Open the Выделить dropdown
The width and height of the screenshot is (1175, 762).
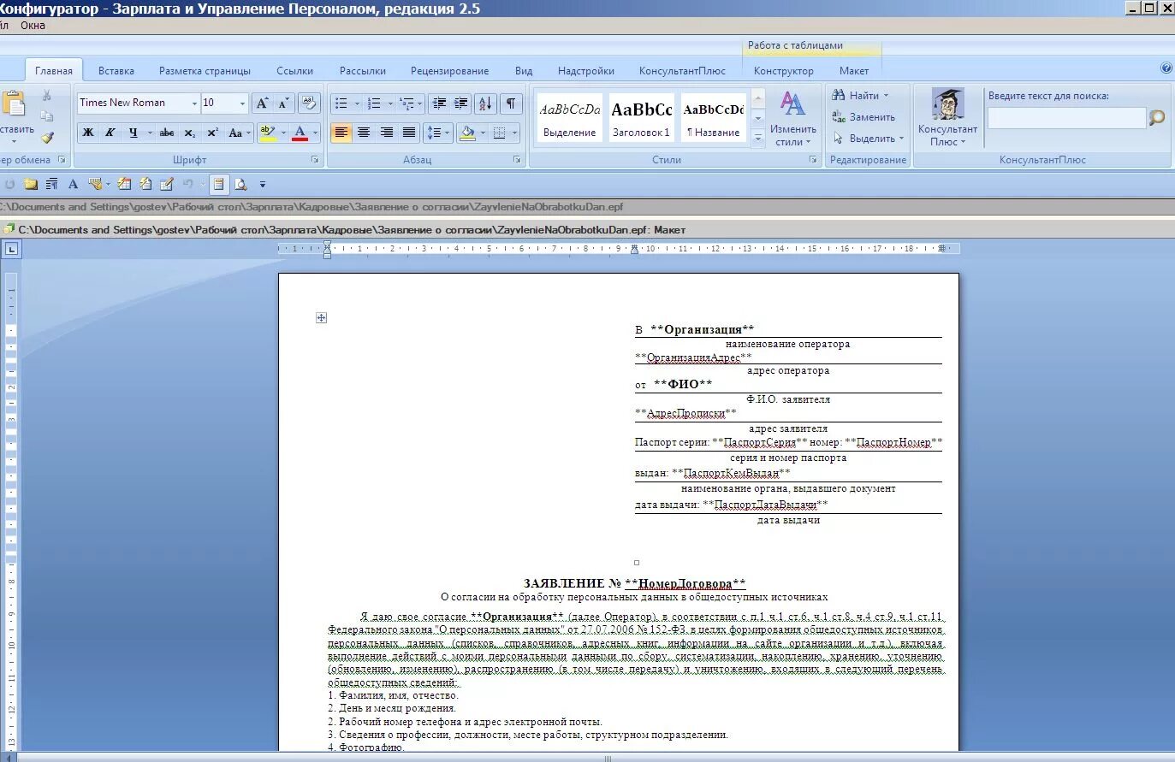coord(867,139)
